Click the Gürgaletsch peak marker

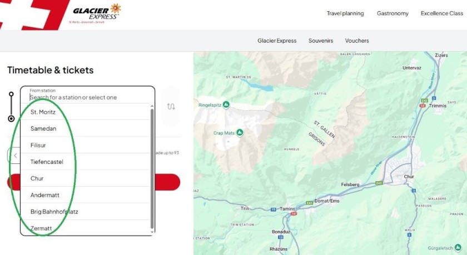[x=458, y=248]
